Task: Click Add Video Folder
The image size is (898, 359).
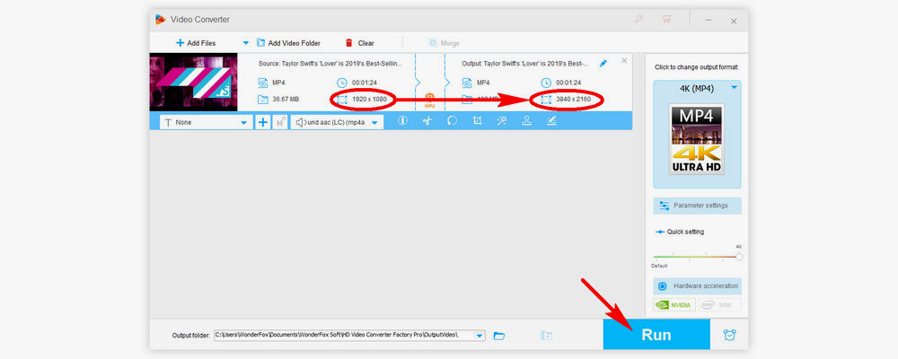Action: pyautogui.click(x=288, y=43)
